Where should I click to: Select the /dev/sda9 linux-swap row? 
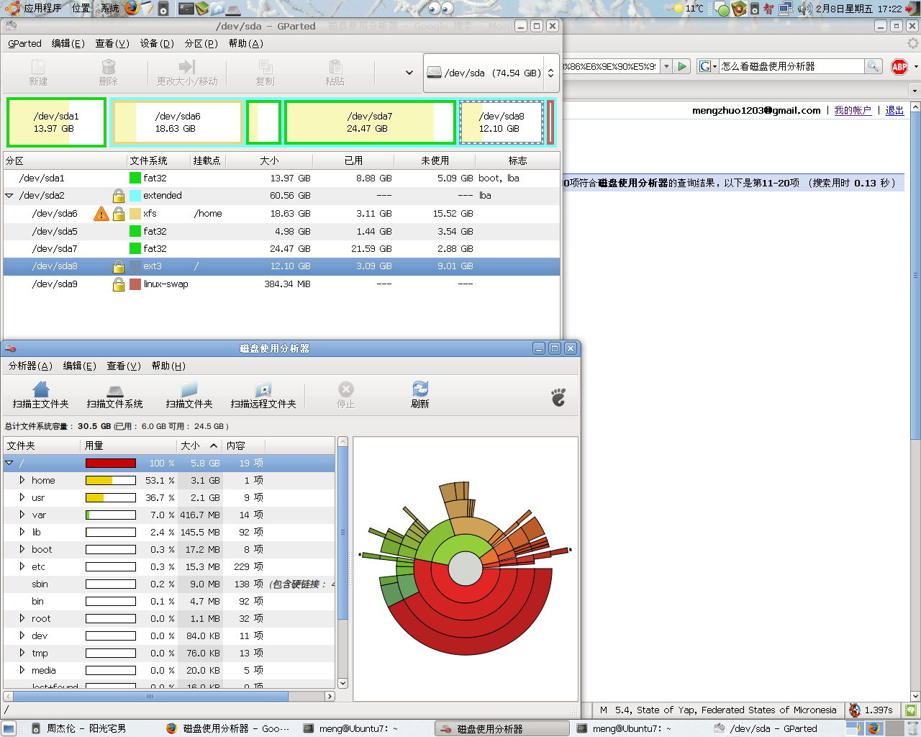click(x=282, y=284)
